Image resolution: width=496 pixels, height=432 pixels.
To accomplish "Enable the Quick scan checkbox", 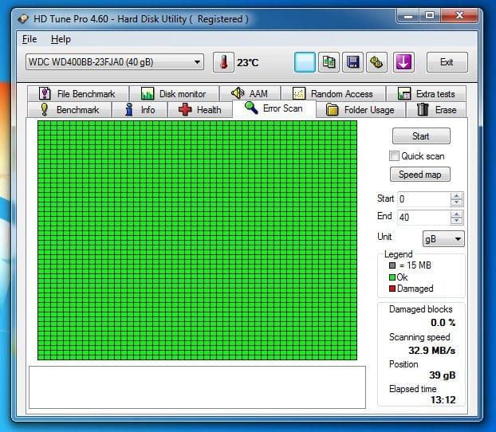I will (394, 156).
